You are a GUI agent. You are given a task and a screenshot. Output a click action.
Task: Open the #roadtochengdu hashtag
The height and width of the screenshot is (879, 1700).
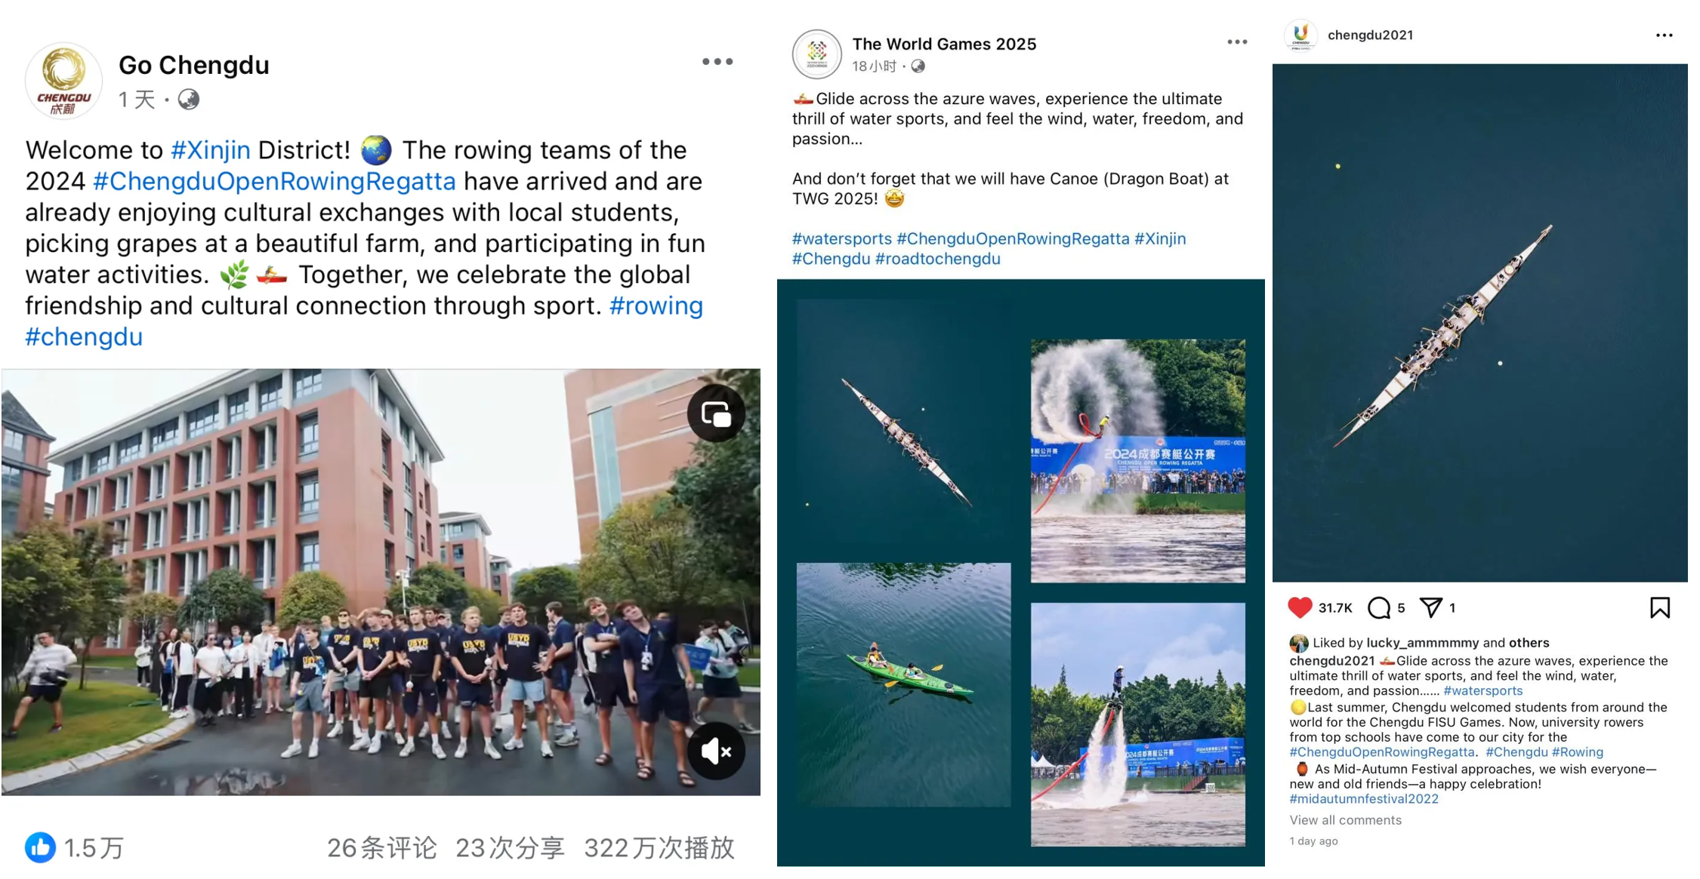[x=937, y=259]
